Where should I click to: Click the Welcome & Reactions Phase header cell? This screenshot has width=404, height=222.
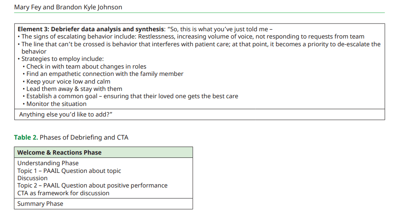coord(59,153)
